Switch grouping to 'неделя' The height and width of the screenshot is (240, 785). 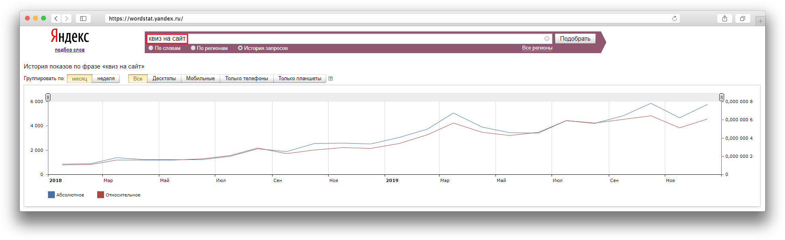pyautogui.click(x=106, y=79)
